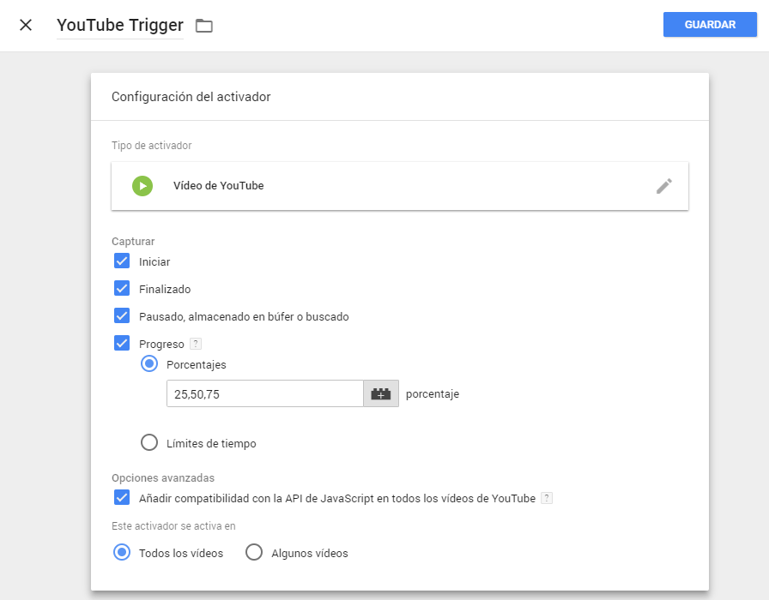Click the porcentaje unit label
Screen dimensions: 769x600
pos(433,394)
